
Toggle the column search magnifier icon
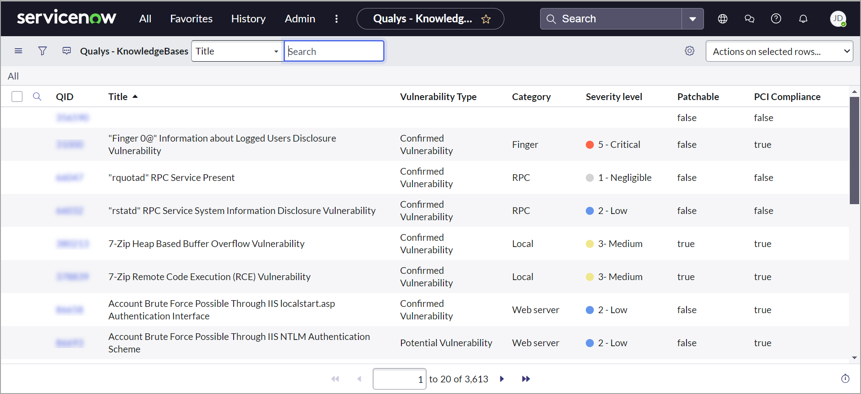pos(37,96)
